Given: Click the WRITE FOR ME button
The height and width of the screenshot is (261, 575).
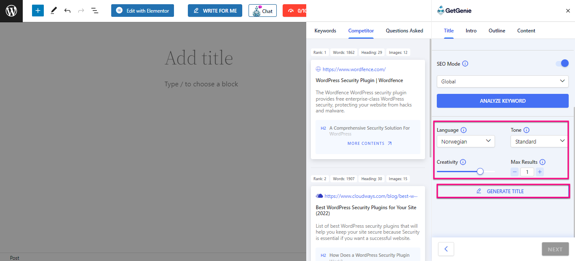Looking at the screenshot, I should click(215, 11).
